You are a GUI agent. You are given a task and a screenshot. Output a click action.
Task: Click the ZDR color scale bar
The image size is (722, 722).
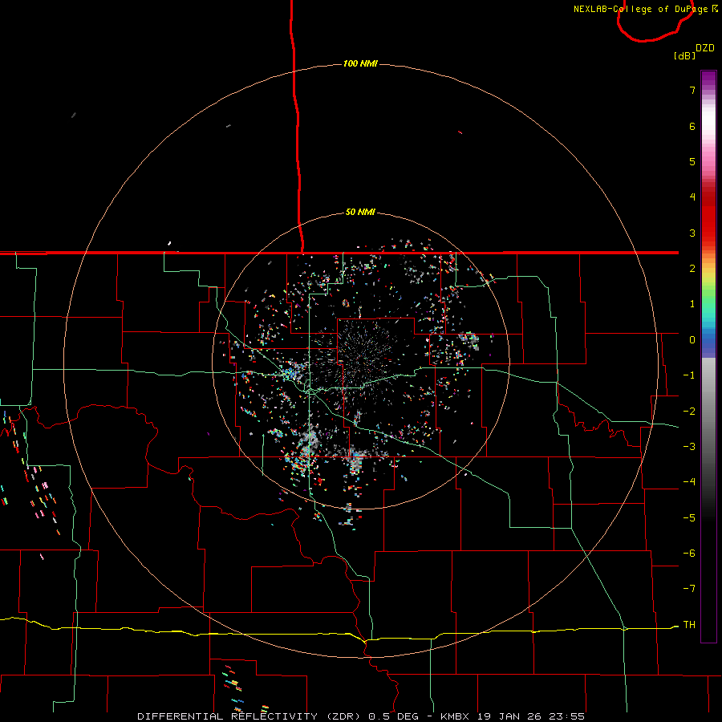[708, 356]
